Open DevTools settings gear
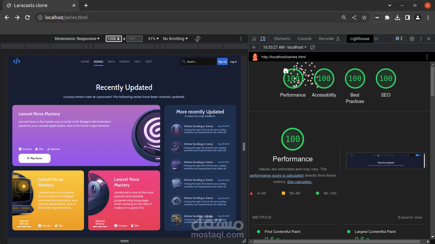This screenshot has width=435, height=244. pos(412,39)
